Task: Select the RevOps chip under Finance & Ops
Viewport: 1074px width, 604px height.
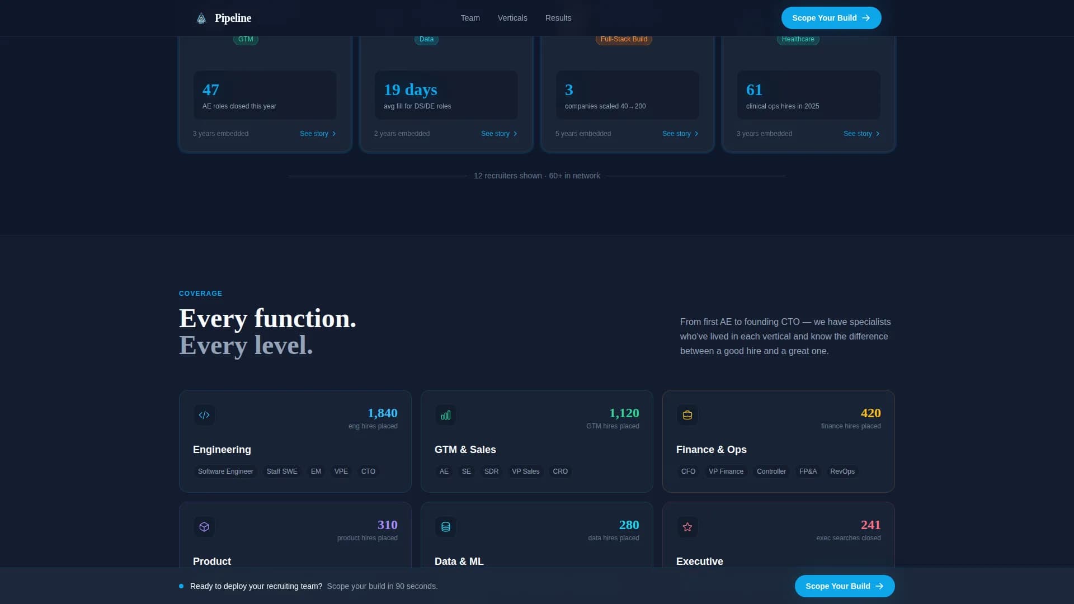Action: [842, 471]
